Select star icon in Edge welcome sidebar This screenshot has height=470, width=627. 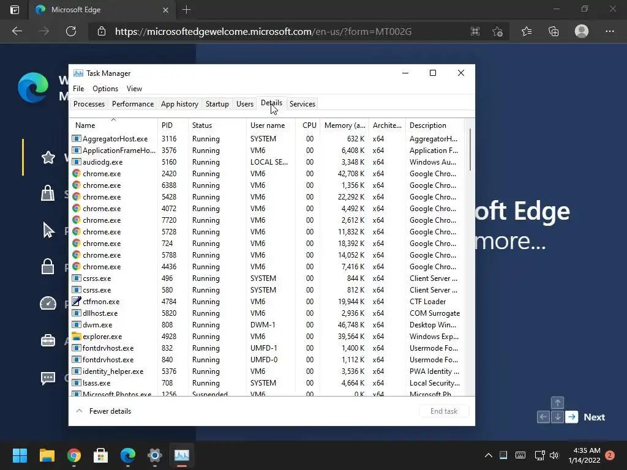(x=48, y=157)
